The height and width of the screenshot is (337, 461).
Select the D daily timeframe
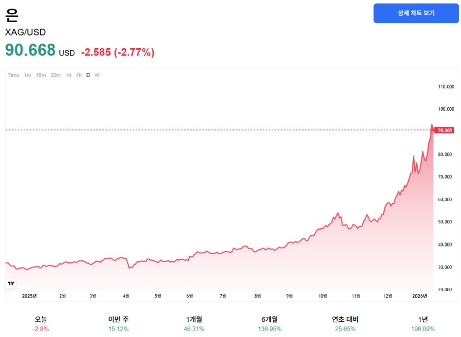click(x=88, y=75)
